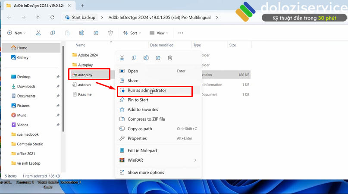Sort by the Date modified column header
Image resolution: width=348 pixels, height=194 pixels.
click(162, 45)
